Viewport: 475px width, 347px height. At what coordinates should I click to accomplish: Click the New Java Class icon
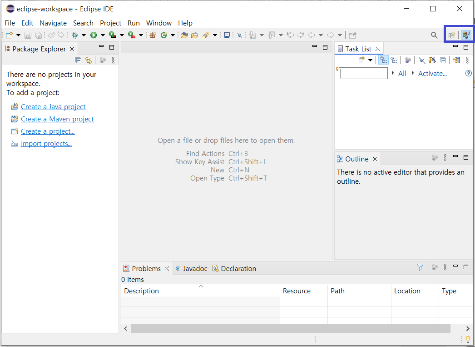[x=164, y=35]
